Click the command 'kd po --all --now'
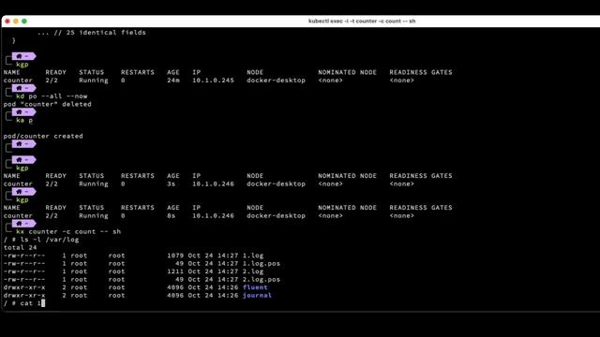Screen dimensions: 600x337 tap(52, 96)
